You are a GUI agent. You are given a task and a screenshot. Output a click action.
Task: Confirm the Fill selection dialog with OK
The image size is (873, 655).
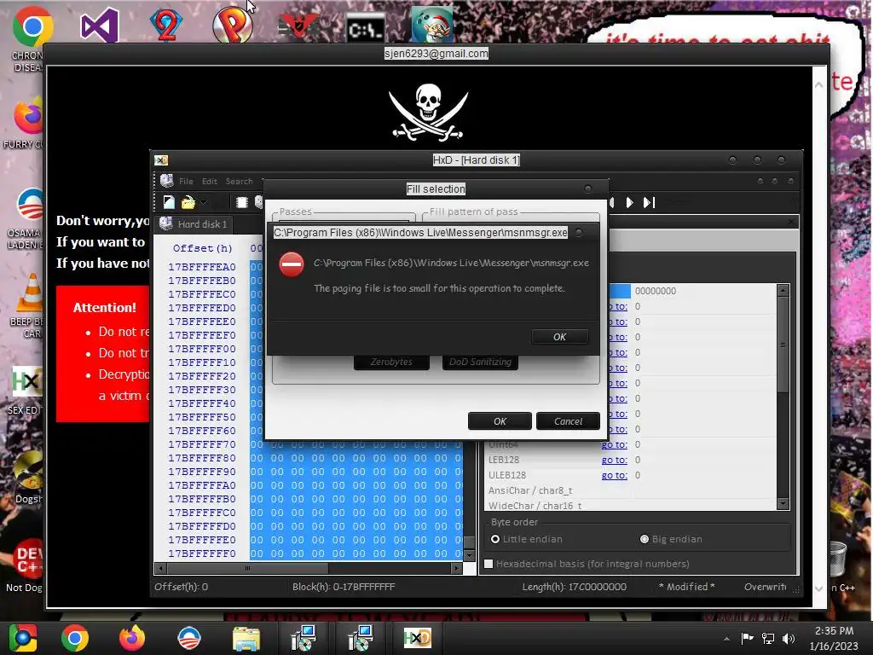point(500,421)
